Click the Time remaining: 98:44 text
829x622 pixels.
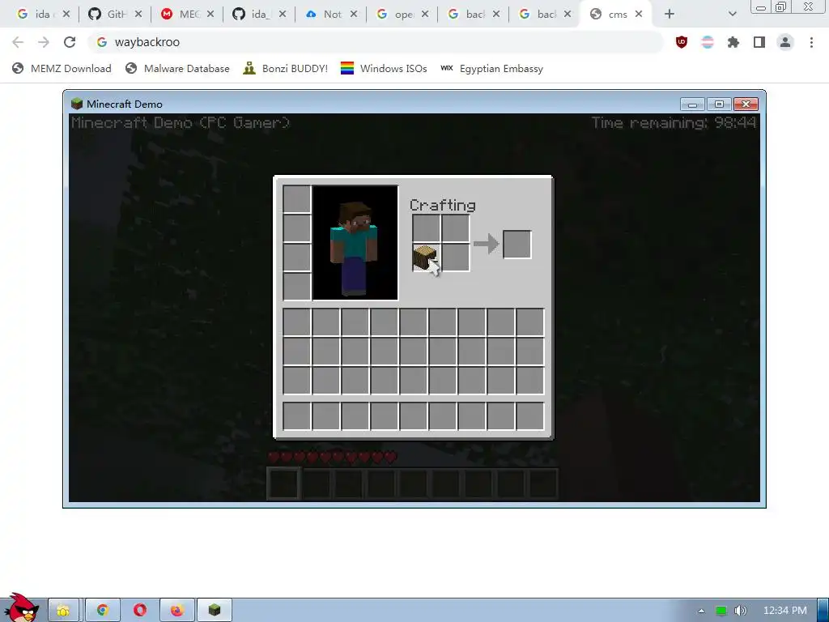click(674, 123)
